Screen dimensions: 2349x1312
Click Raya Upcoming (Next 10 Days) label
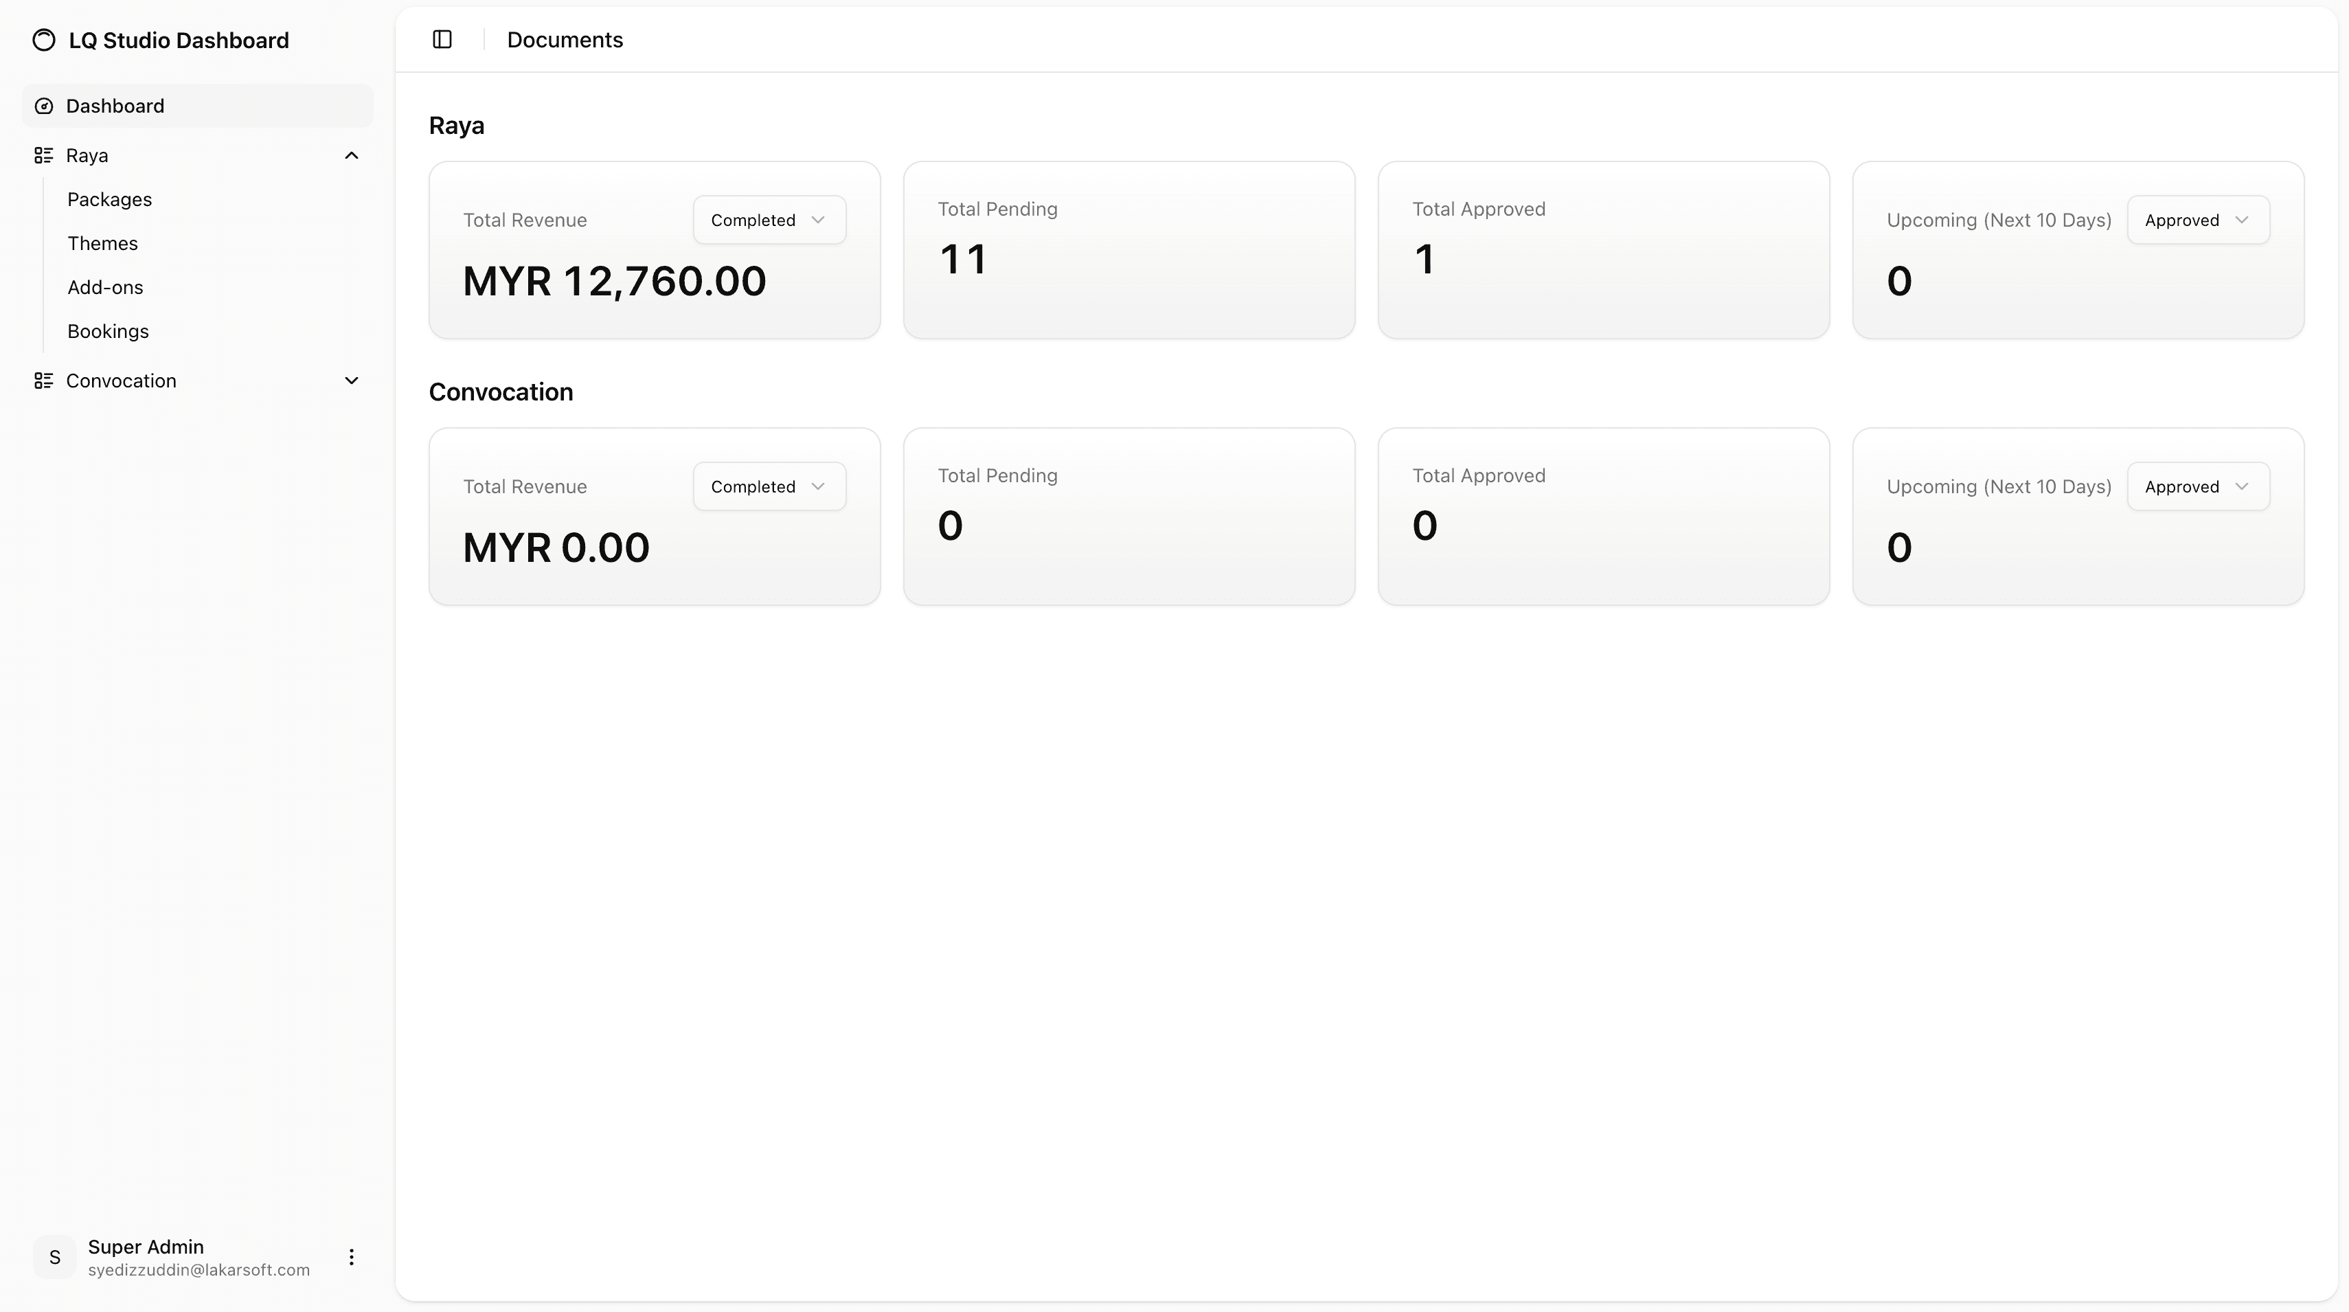pyautogui.click(x=1999, y=220)
